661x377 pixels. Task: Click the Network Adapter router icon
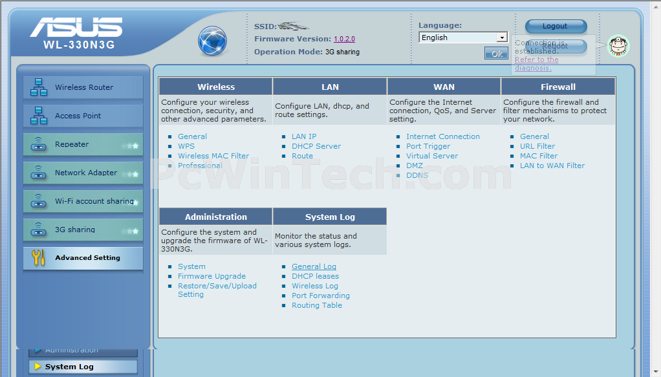coord(38,173)
